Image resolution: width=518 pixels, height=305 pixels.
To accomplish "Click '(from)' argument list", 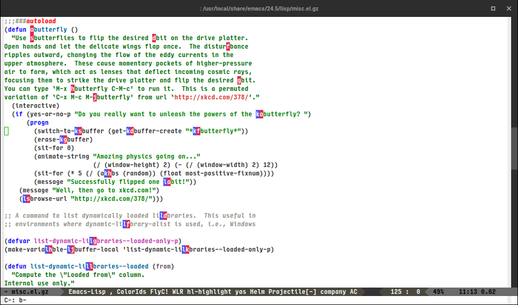I will click(x=163, y=266).
